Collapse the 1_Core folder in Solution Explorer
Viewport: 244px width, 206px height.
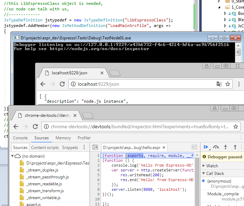(x=219, y=7)
